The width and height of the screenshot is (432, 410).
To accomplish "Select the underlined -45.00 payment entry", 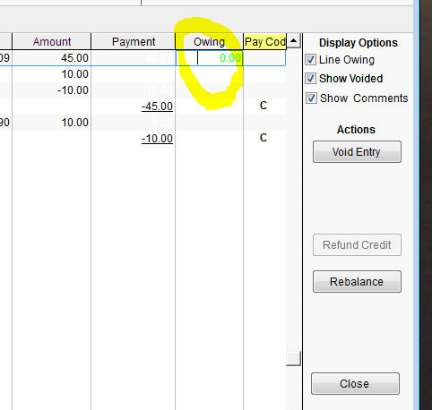I will (x=157, y=107).
